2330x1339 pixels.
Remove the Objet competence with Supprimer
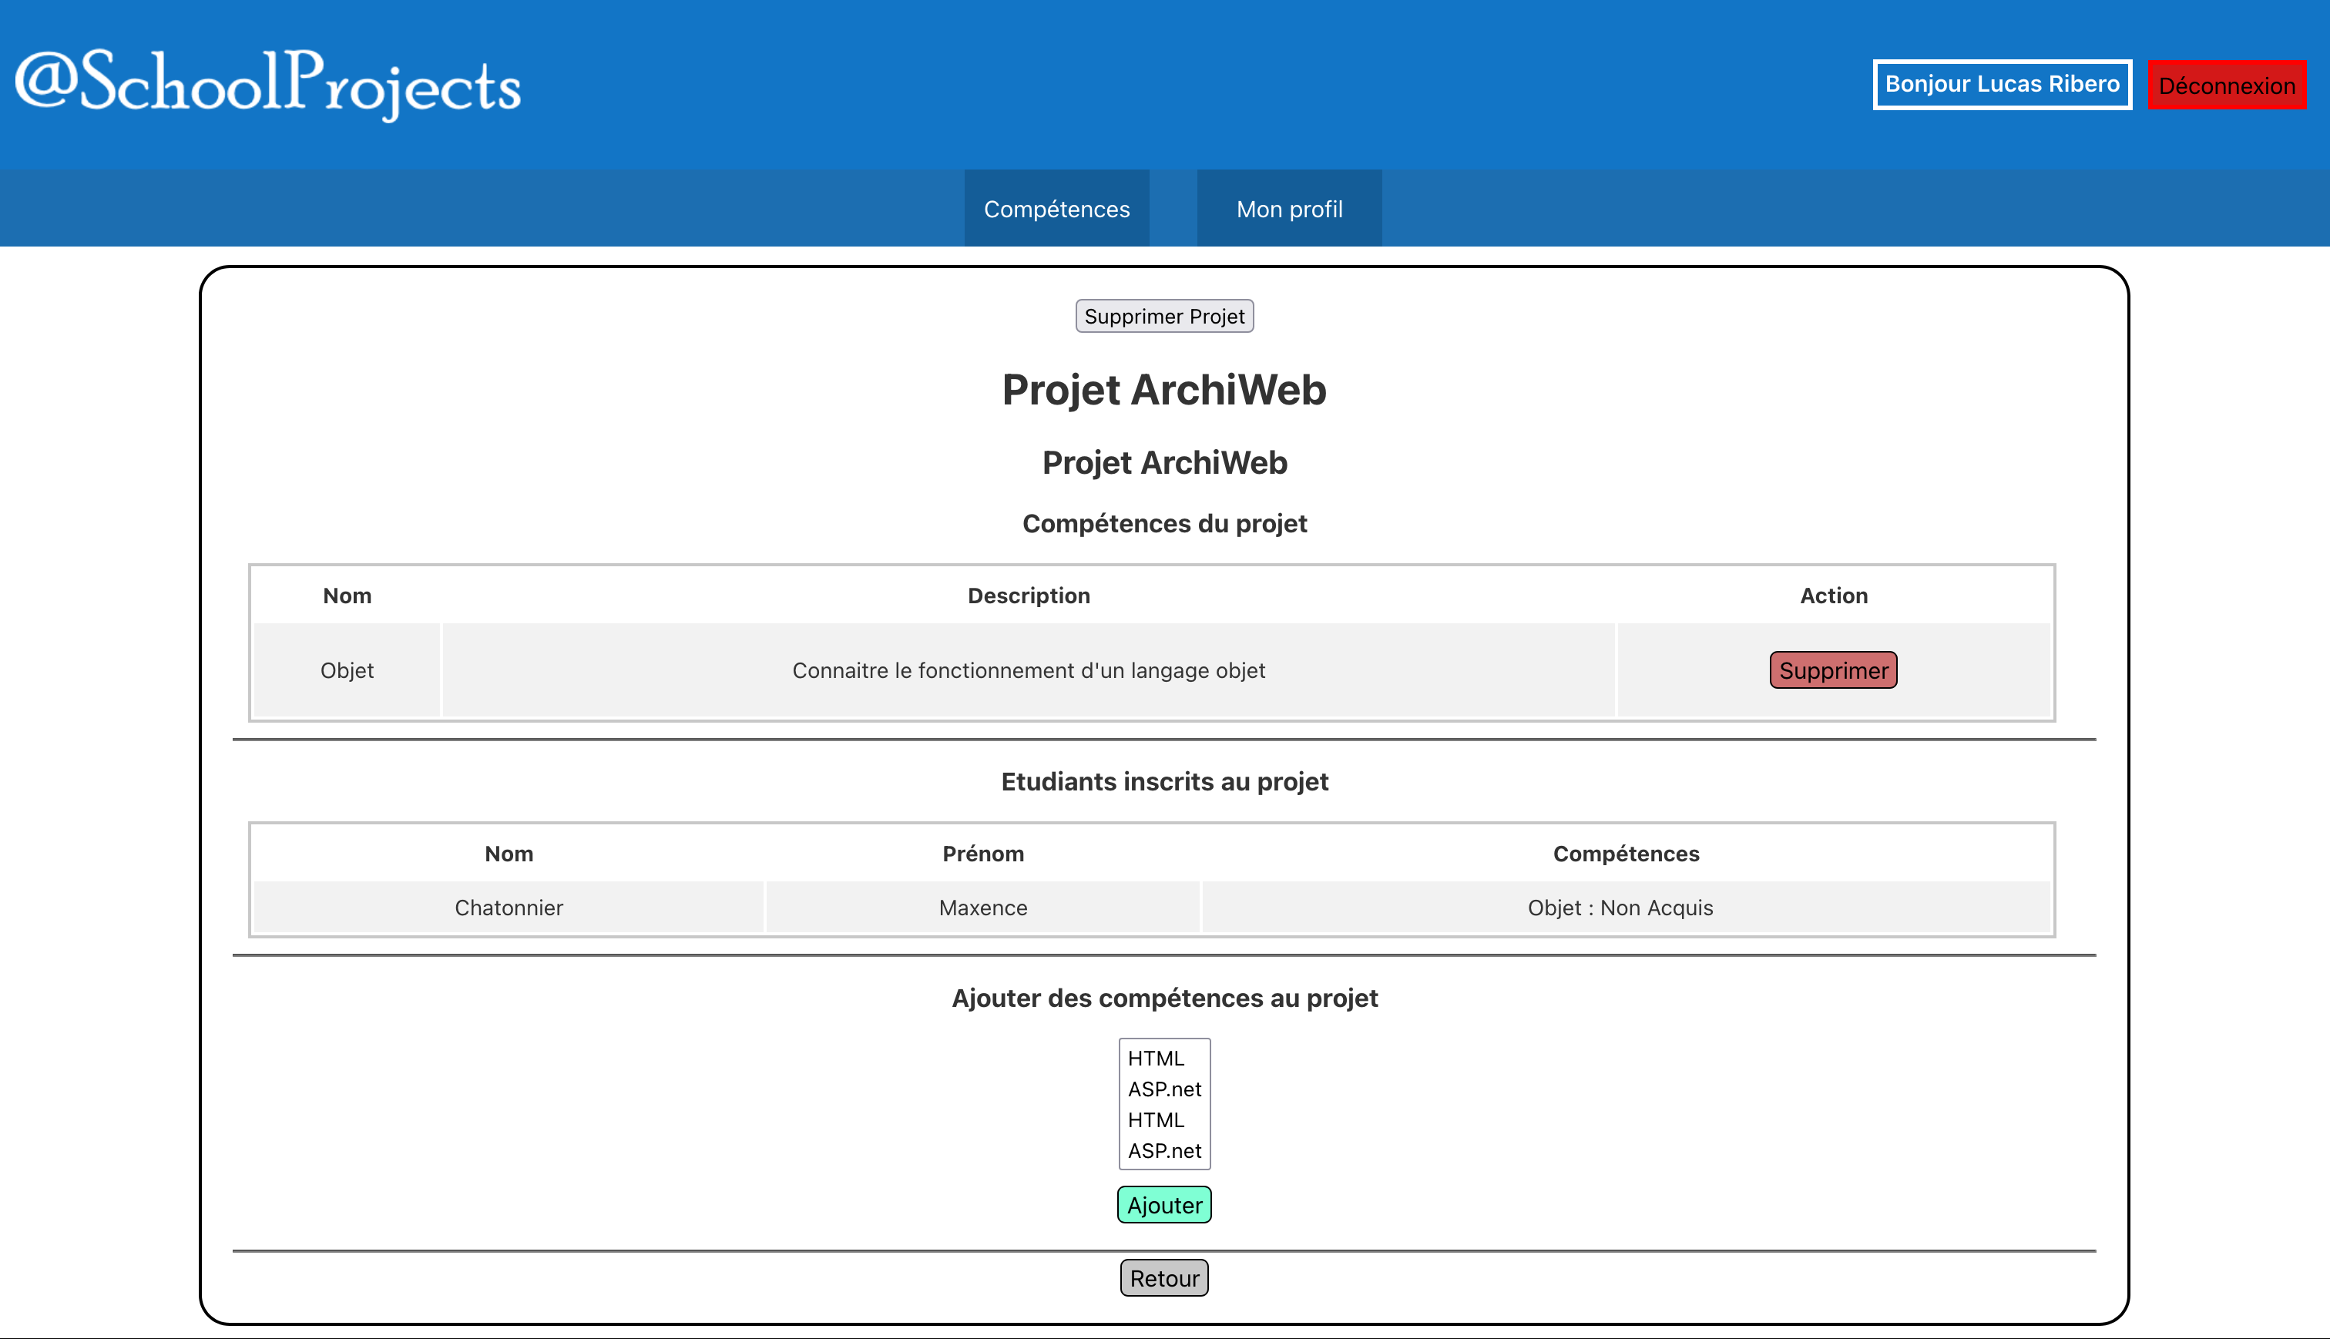tap(1832, 670)
